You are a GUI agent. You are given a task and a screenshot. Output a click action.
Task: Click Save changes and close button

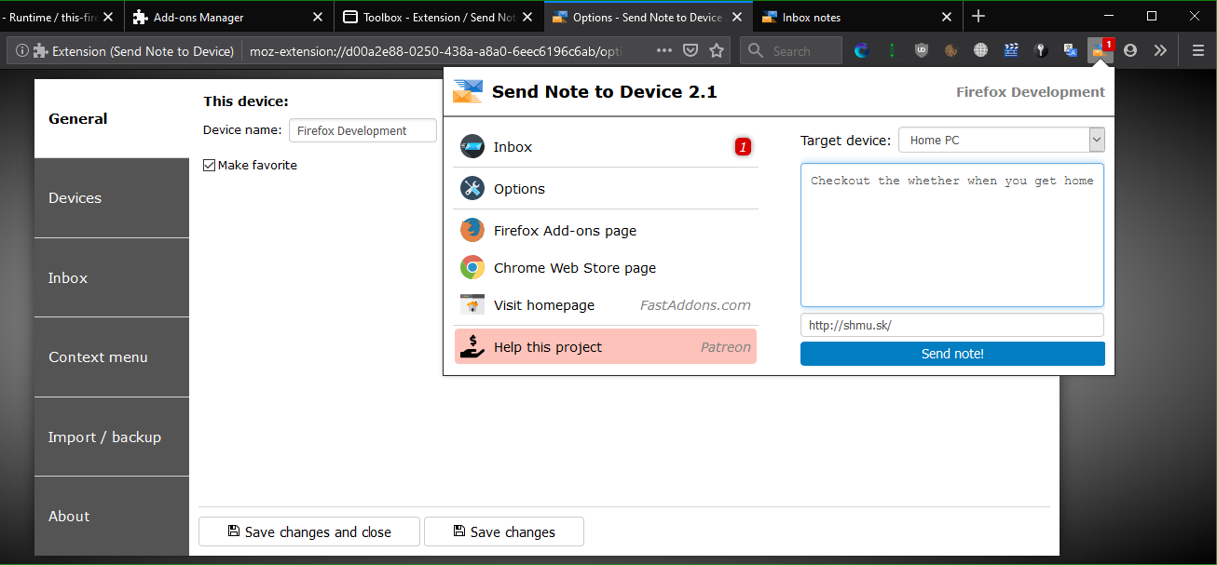(309, 531)
